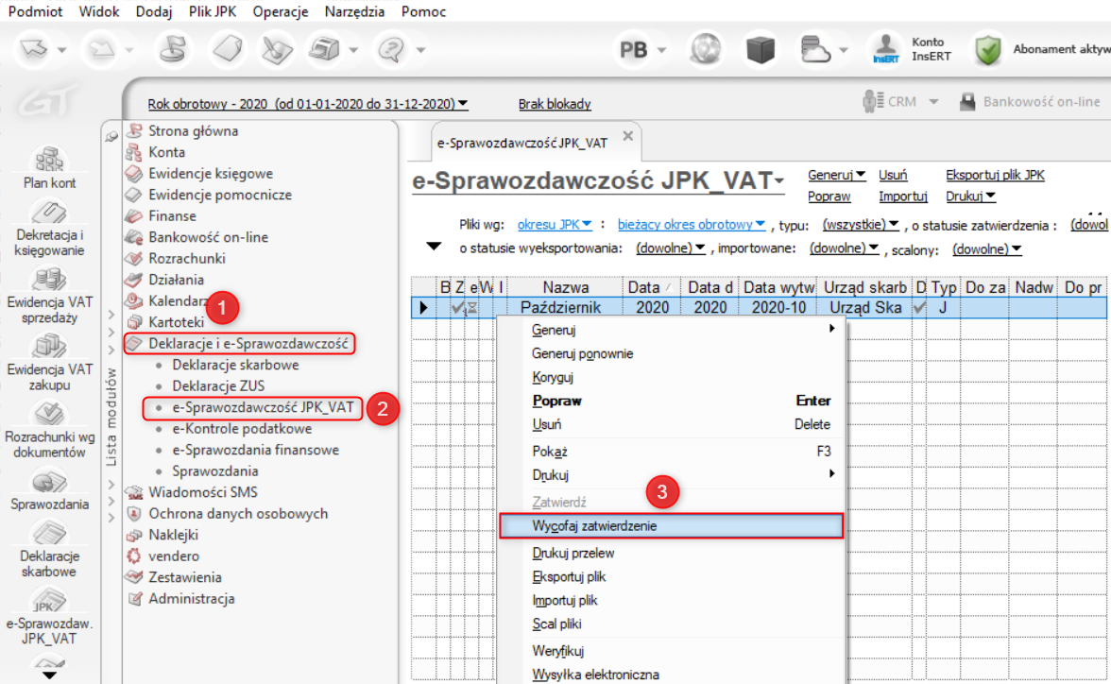This screenshot has width=1111, height=684.
Task: Open the Drukuj dropdown link
Action: click(970, 196)
